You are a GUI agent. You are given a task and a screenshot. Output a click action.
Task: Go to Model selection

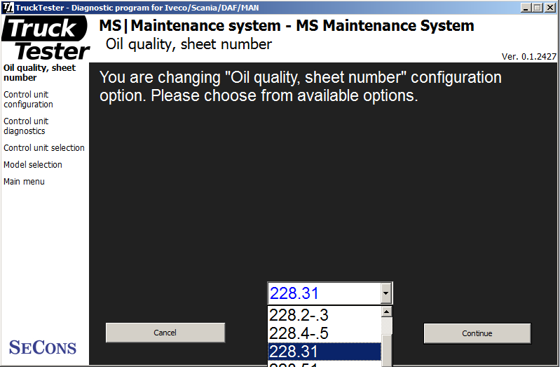pyautogui.click(x=33, y=164)
